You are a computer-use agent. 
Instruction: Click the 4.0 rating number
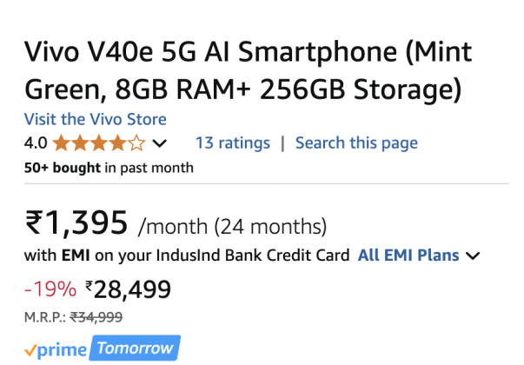pyautogui.click(x=35, y=143)
